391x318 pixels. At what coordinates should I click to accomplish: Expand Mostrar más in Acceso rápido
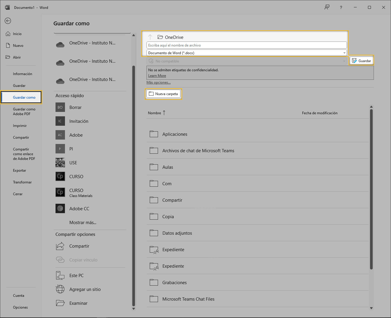pyautogui.click(x=83, y=223)
